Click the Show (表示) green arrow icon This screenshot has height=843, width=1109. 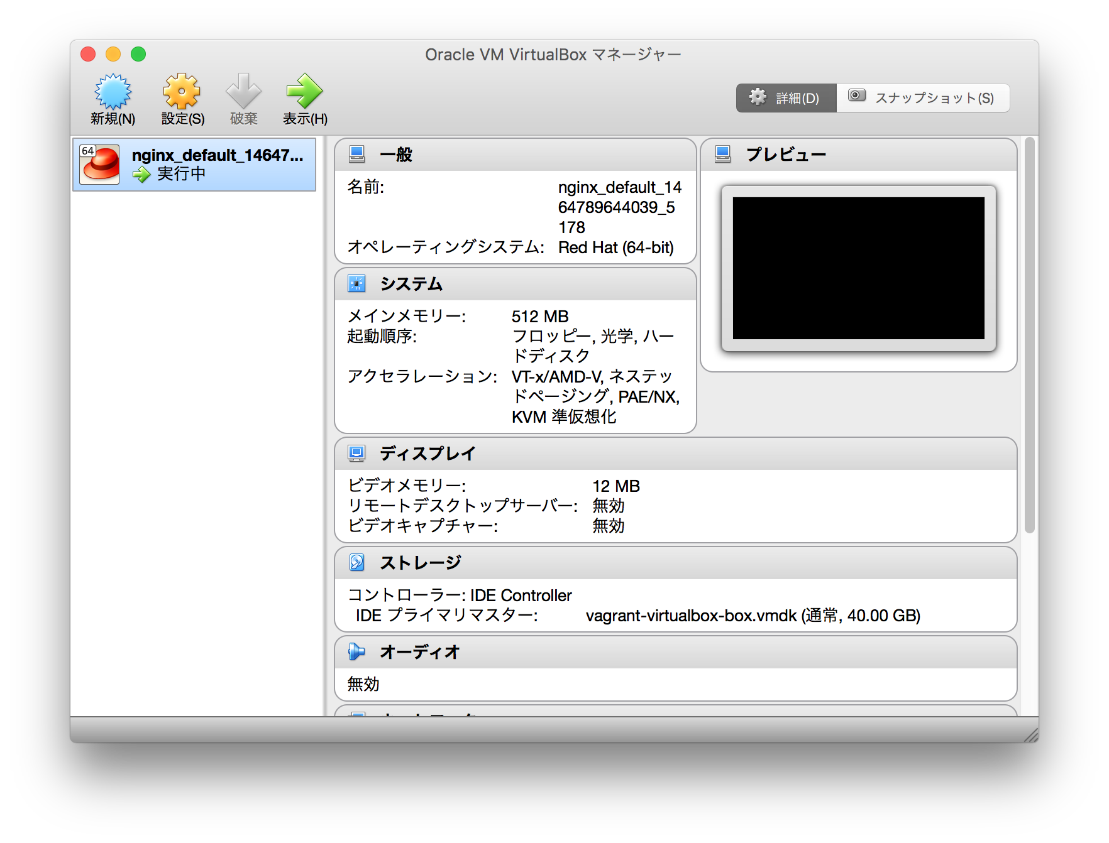(304, 92)
